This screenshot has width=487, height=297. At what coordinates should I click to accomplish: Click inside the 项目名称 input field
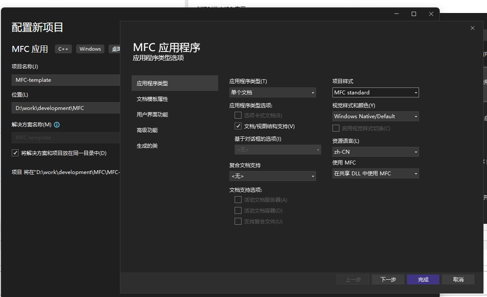point(65,80)
